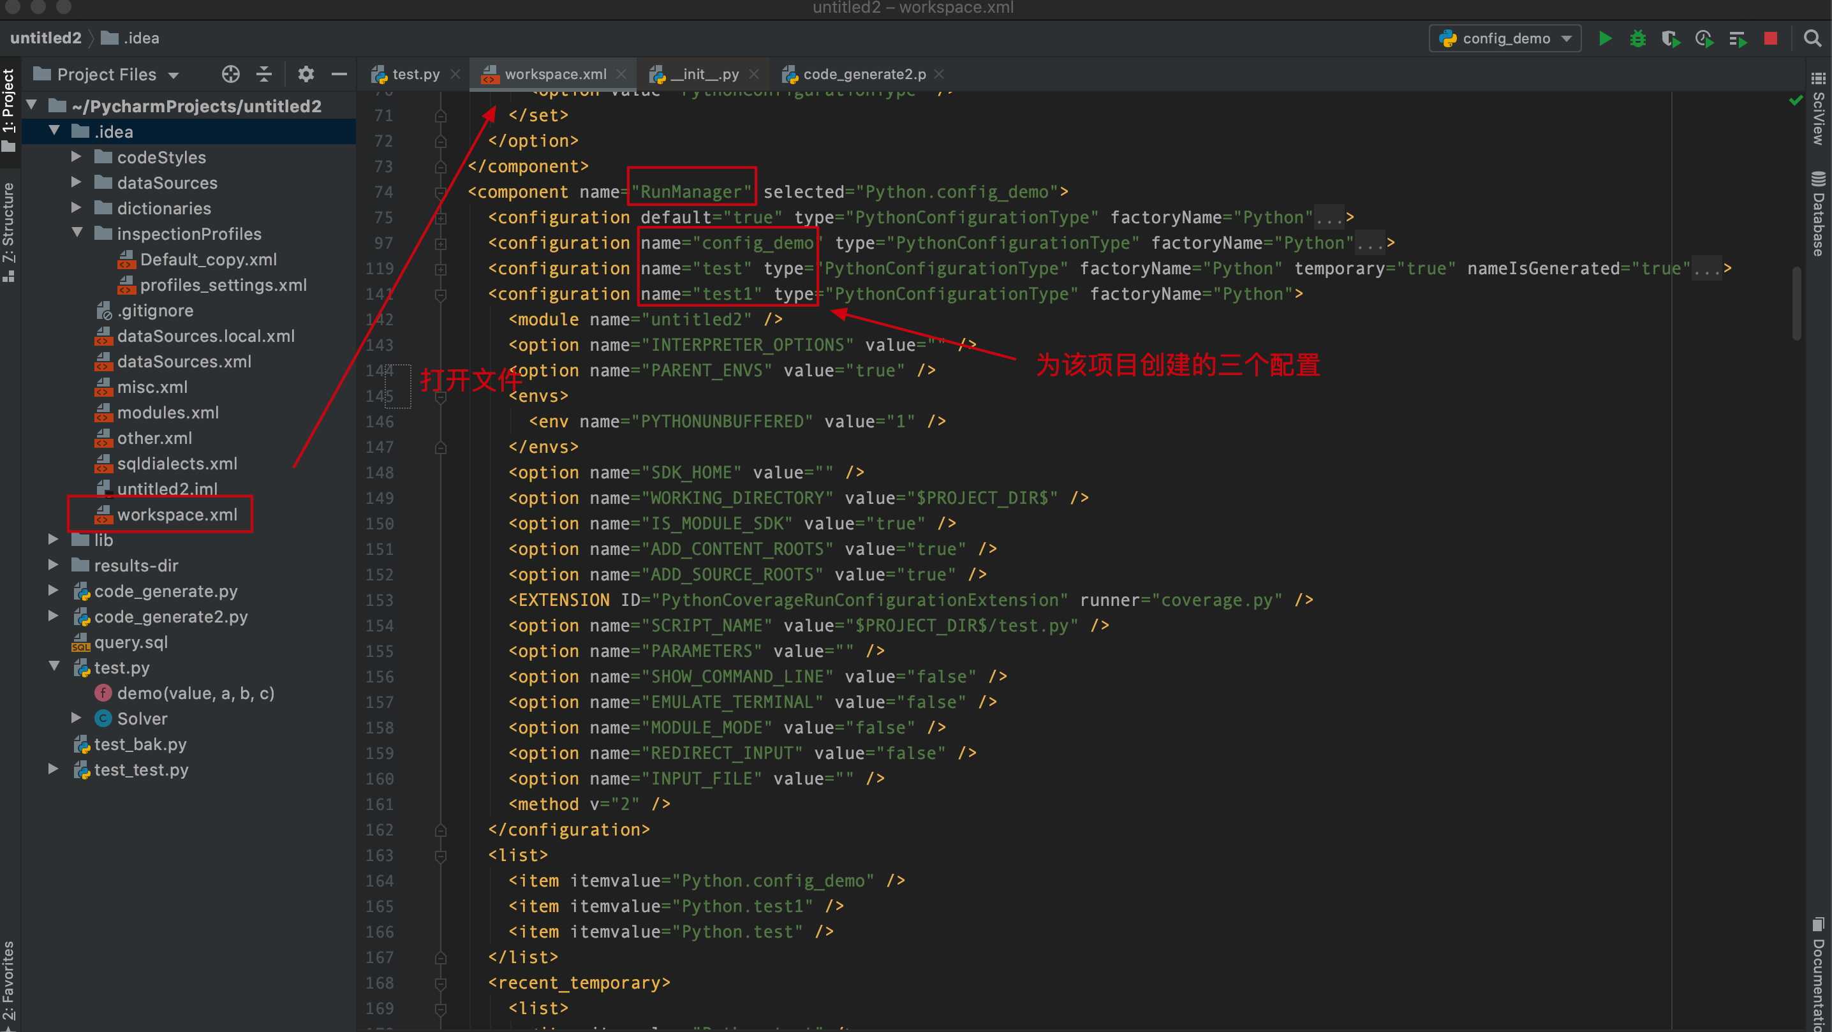Start debugging with the bug icon
The height and width of the screenshot is (1032, 1832).
(x=1638, y=38)
